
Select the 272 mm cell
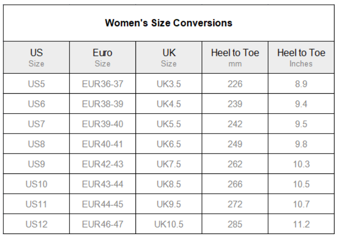pos(235,204)
